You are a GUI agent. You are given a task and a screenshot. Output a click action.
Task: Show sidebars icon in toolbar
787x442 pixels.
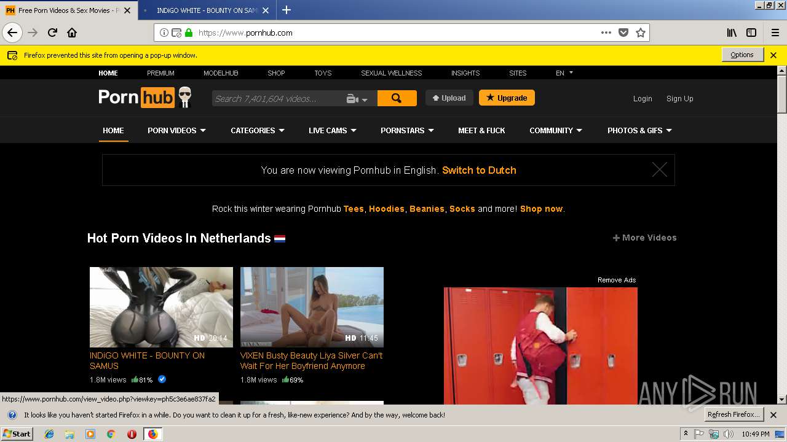[x=751, y=33]
